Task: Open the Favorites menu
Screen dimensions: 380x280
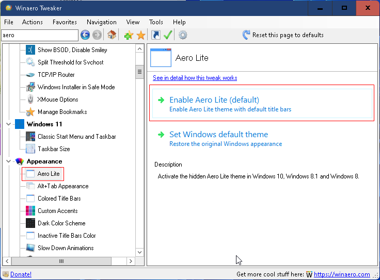Action: coord(65,22)
